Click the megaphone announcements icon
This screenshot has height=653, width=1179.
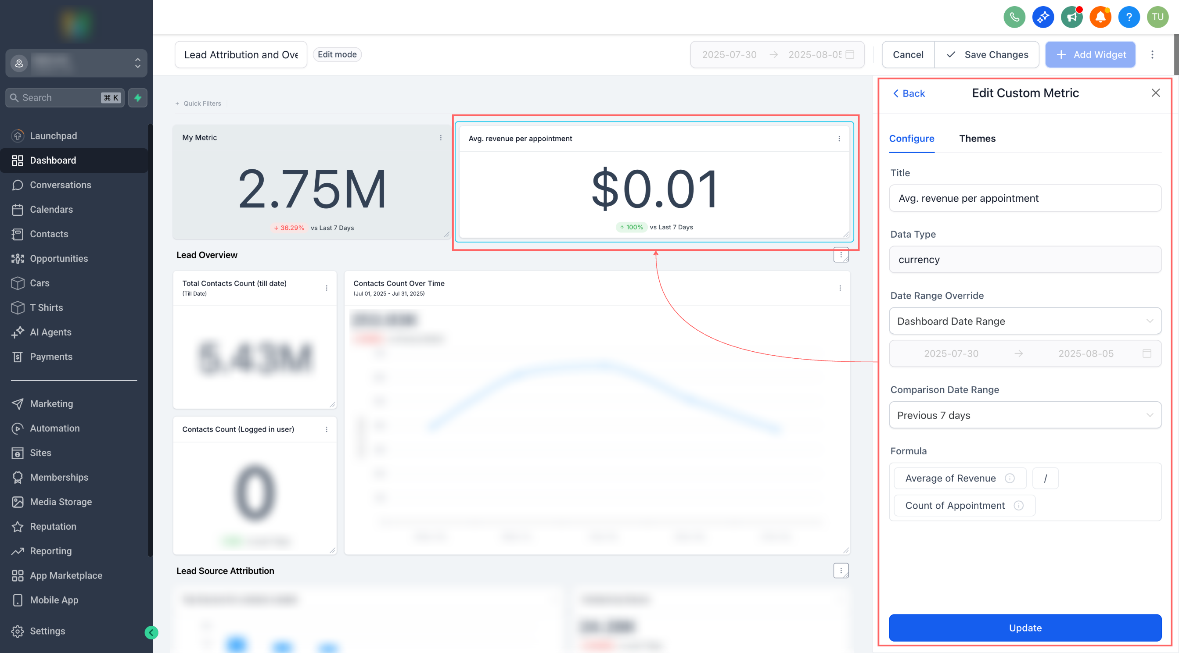[x=1071, y=18]
